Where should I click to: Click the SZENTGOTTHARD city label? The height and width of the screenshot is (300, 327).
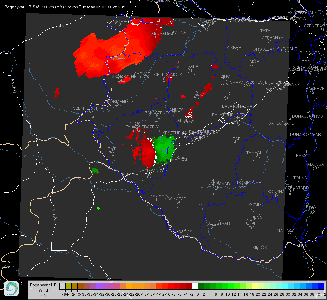point(91,108)
